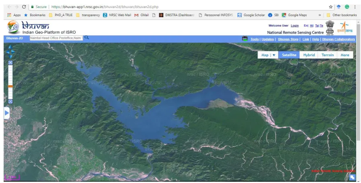The width and height of the screenshot is (361, 183).
Task: Switch to Terrain view
Action: point(327,55)
